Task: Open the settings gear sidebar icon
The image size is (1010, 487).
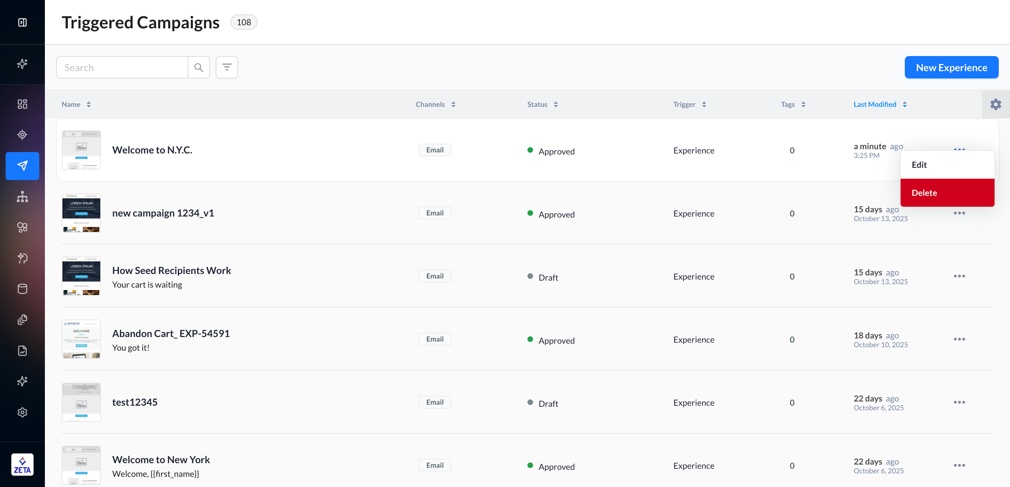Action: coord(22,412)
